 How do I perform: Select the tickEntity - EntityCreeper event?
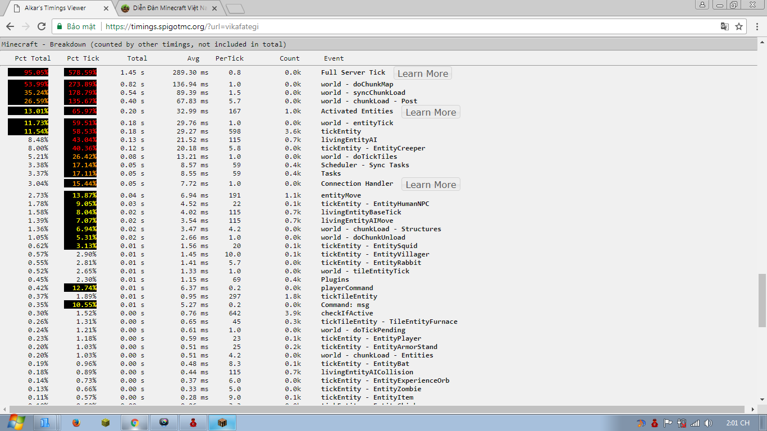coord(373,148)
